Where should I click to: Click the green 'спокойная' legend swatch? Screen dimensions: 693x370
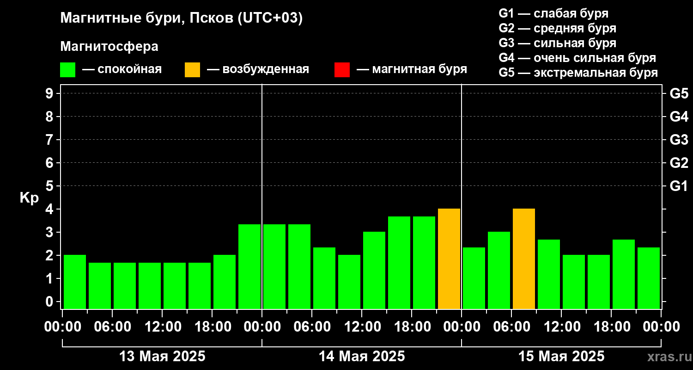(67, 70)
